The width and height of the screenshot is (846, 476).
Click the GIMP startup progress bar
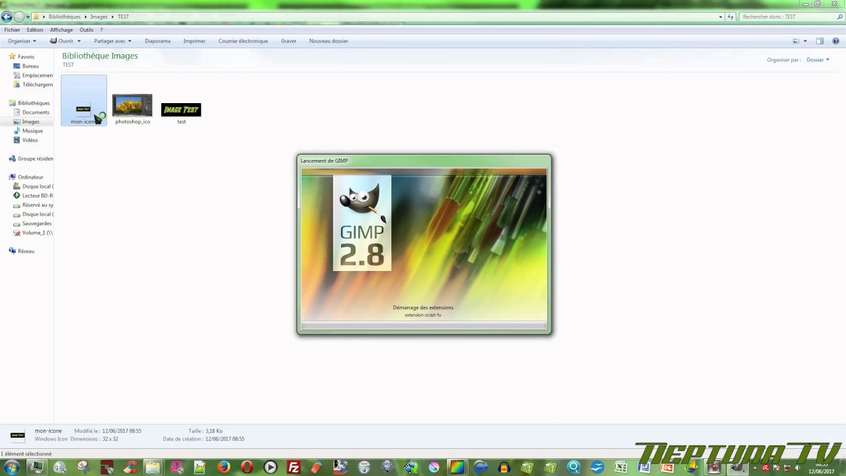point(423,326)
